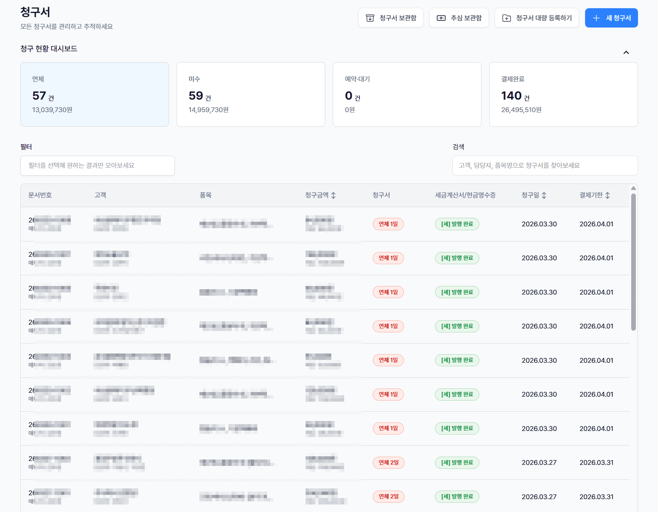
Task: Click the 고객 column header
Action: [x=100, y=195]
